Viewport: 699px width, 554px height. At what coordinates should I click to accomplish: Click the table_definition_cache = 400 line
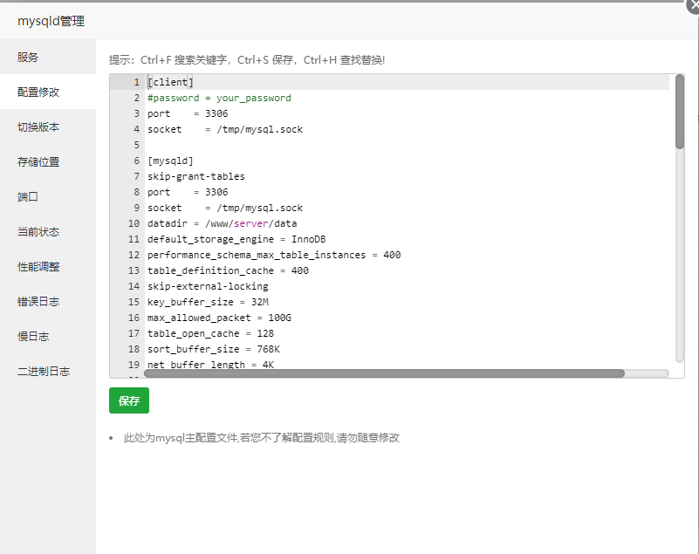click(228, 270)
